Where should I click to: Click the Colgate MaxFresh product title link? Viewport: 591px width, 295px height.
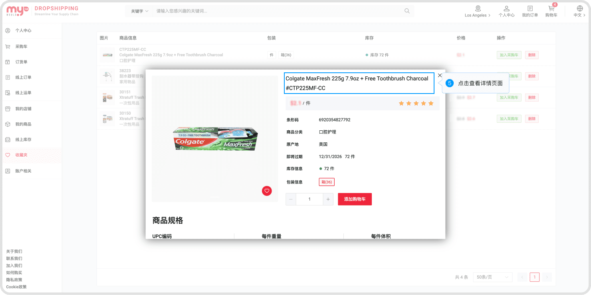coord(359,83)
